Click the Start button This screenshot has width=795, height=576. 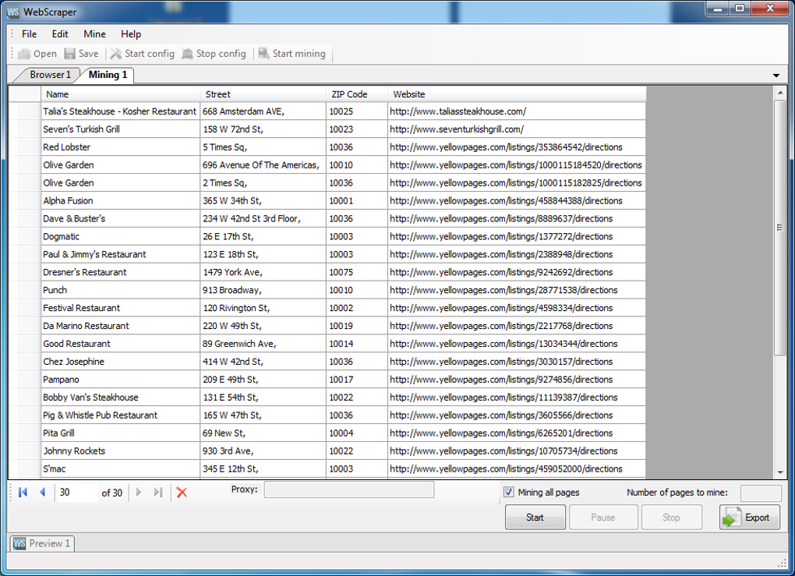point(535,518)
